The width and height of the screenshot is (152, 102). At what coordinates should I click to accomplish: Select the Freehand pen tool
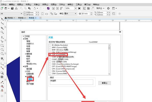[2, 37]
